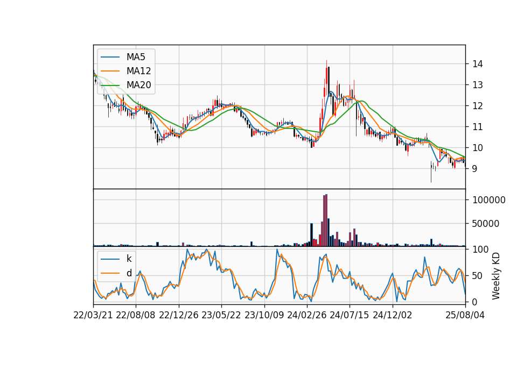Click the tallest volume bar
Image resolution: width=517 pixels, height=371 pixels.
click(x=326, y=220)
